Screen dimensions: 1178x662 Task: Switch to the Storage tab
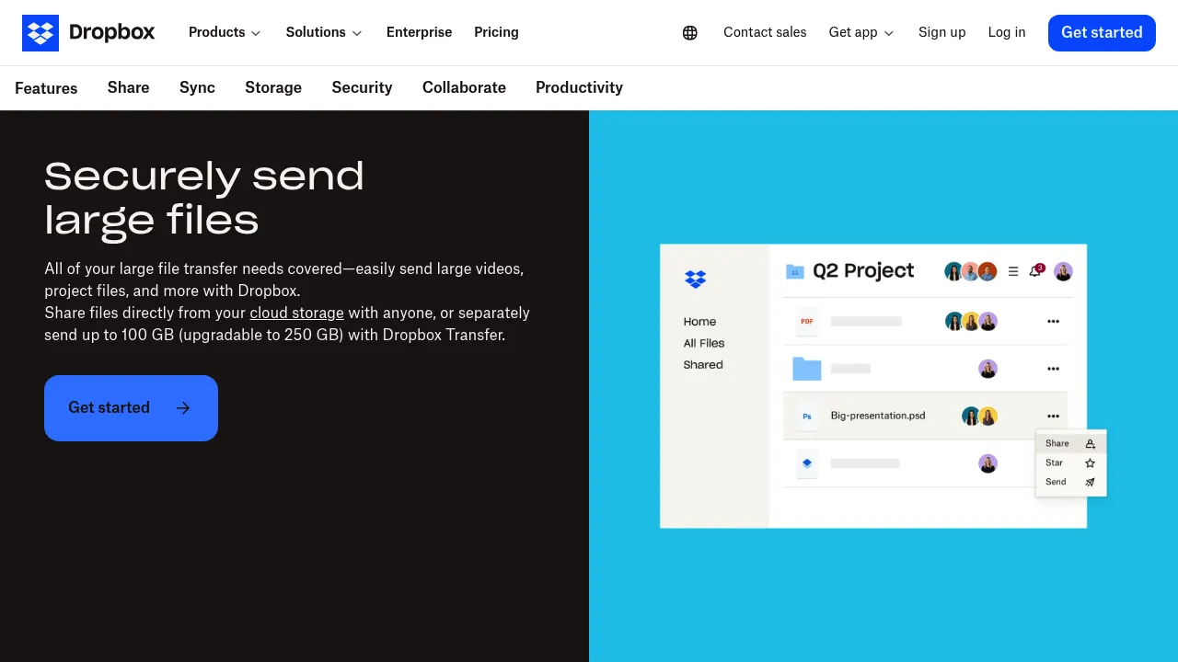click(x=273, y=87)
